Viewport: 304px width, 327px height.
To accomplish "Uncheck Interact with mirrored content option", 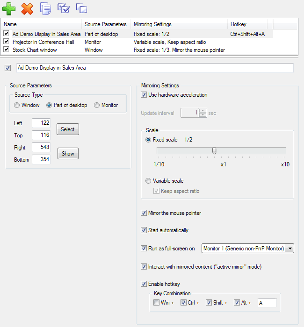I will tap(144, 267).
